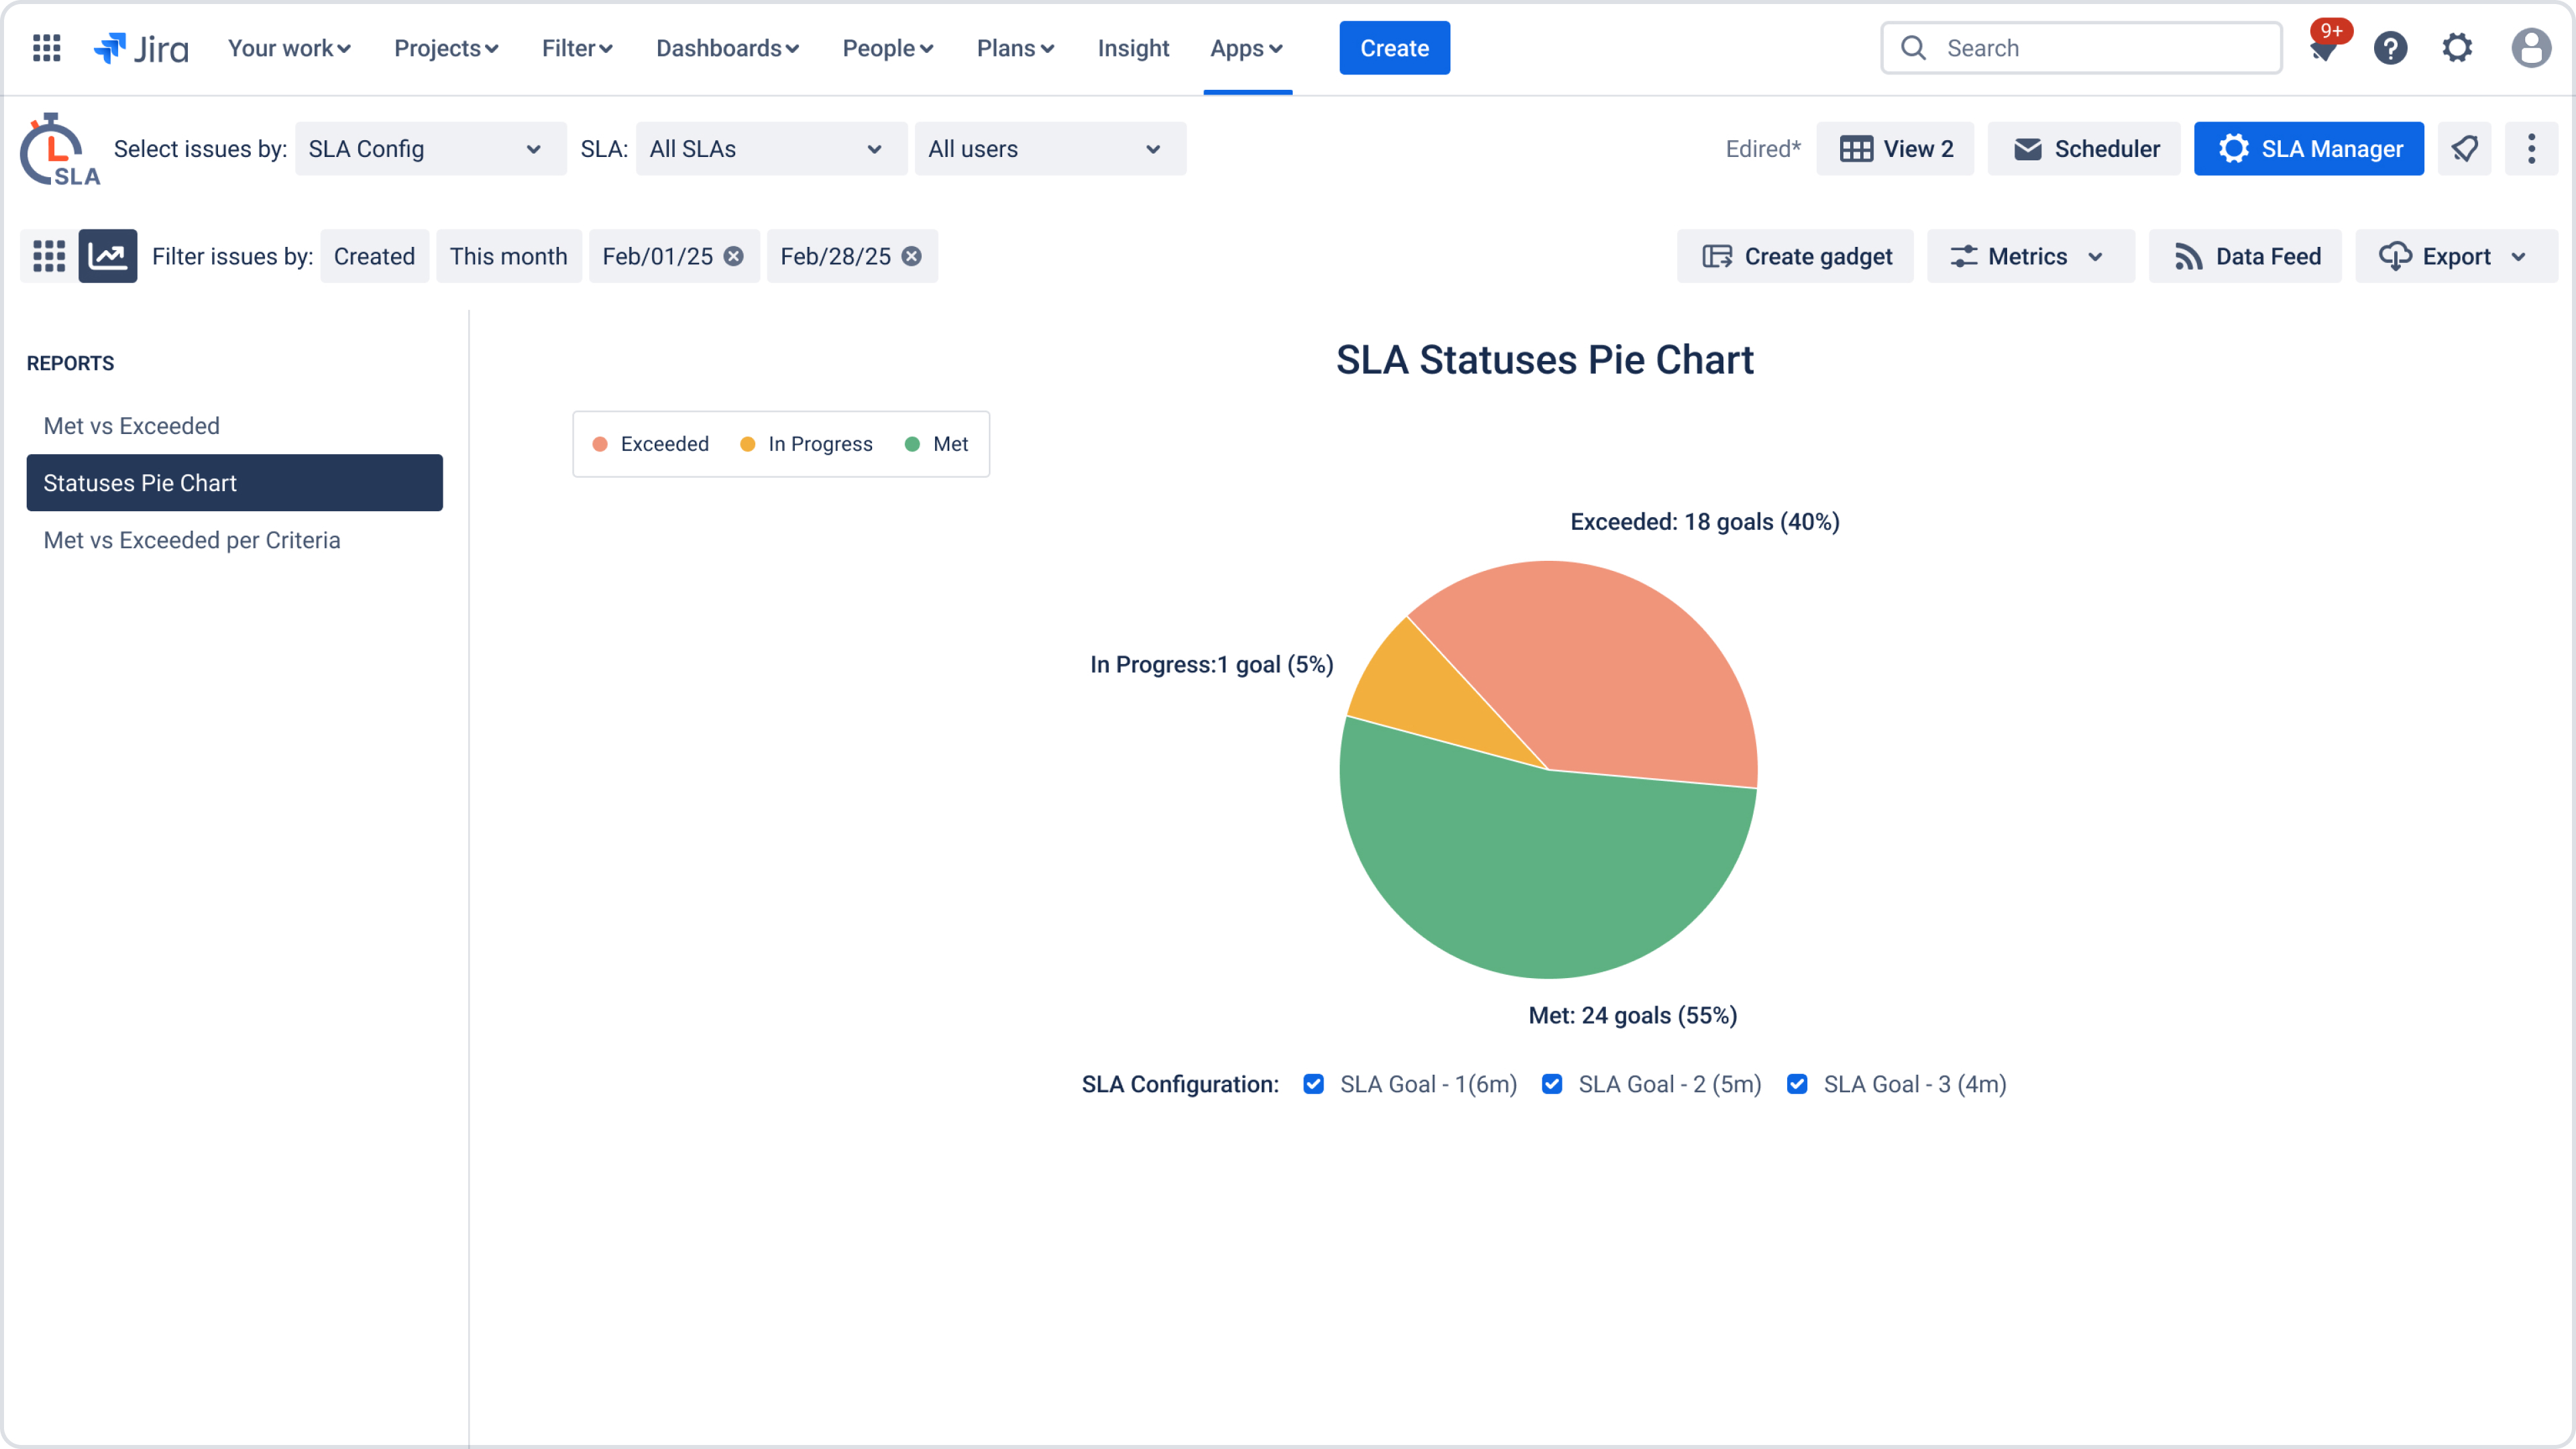This screenshot has height=1449, width=2576.
Task: Uncheck SLA Goal - 3 (4m)
Action: click(1798, 1084)
